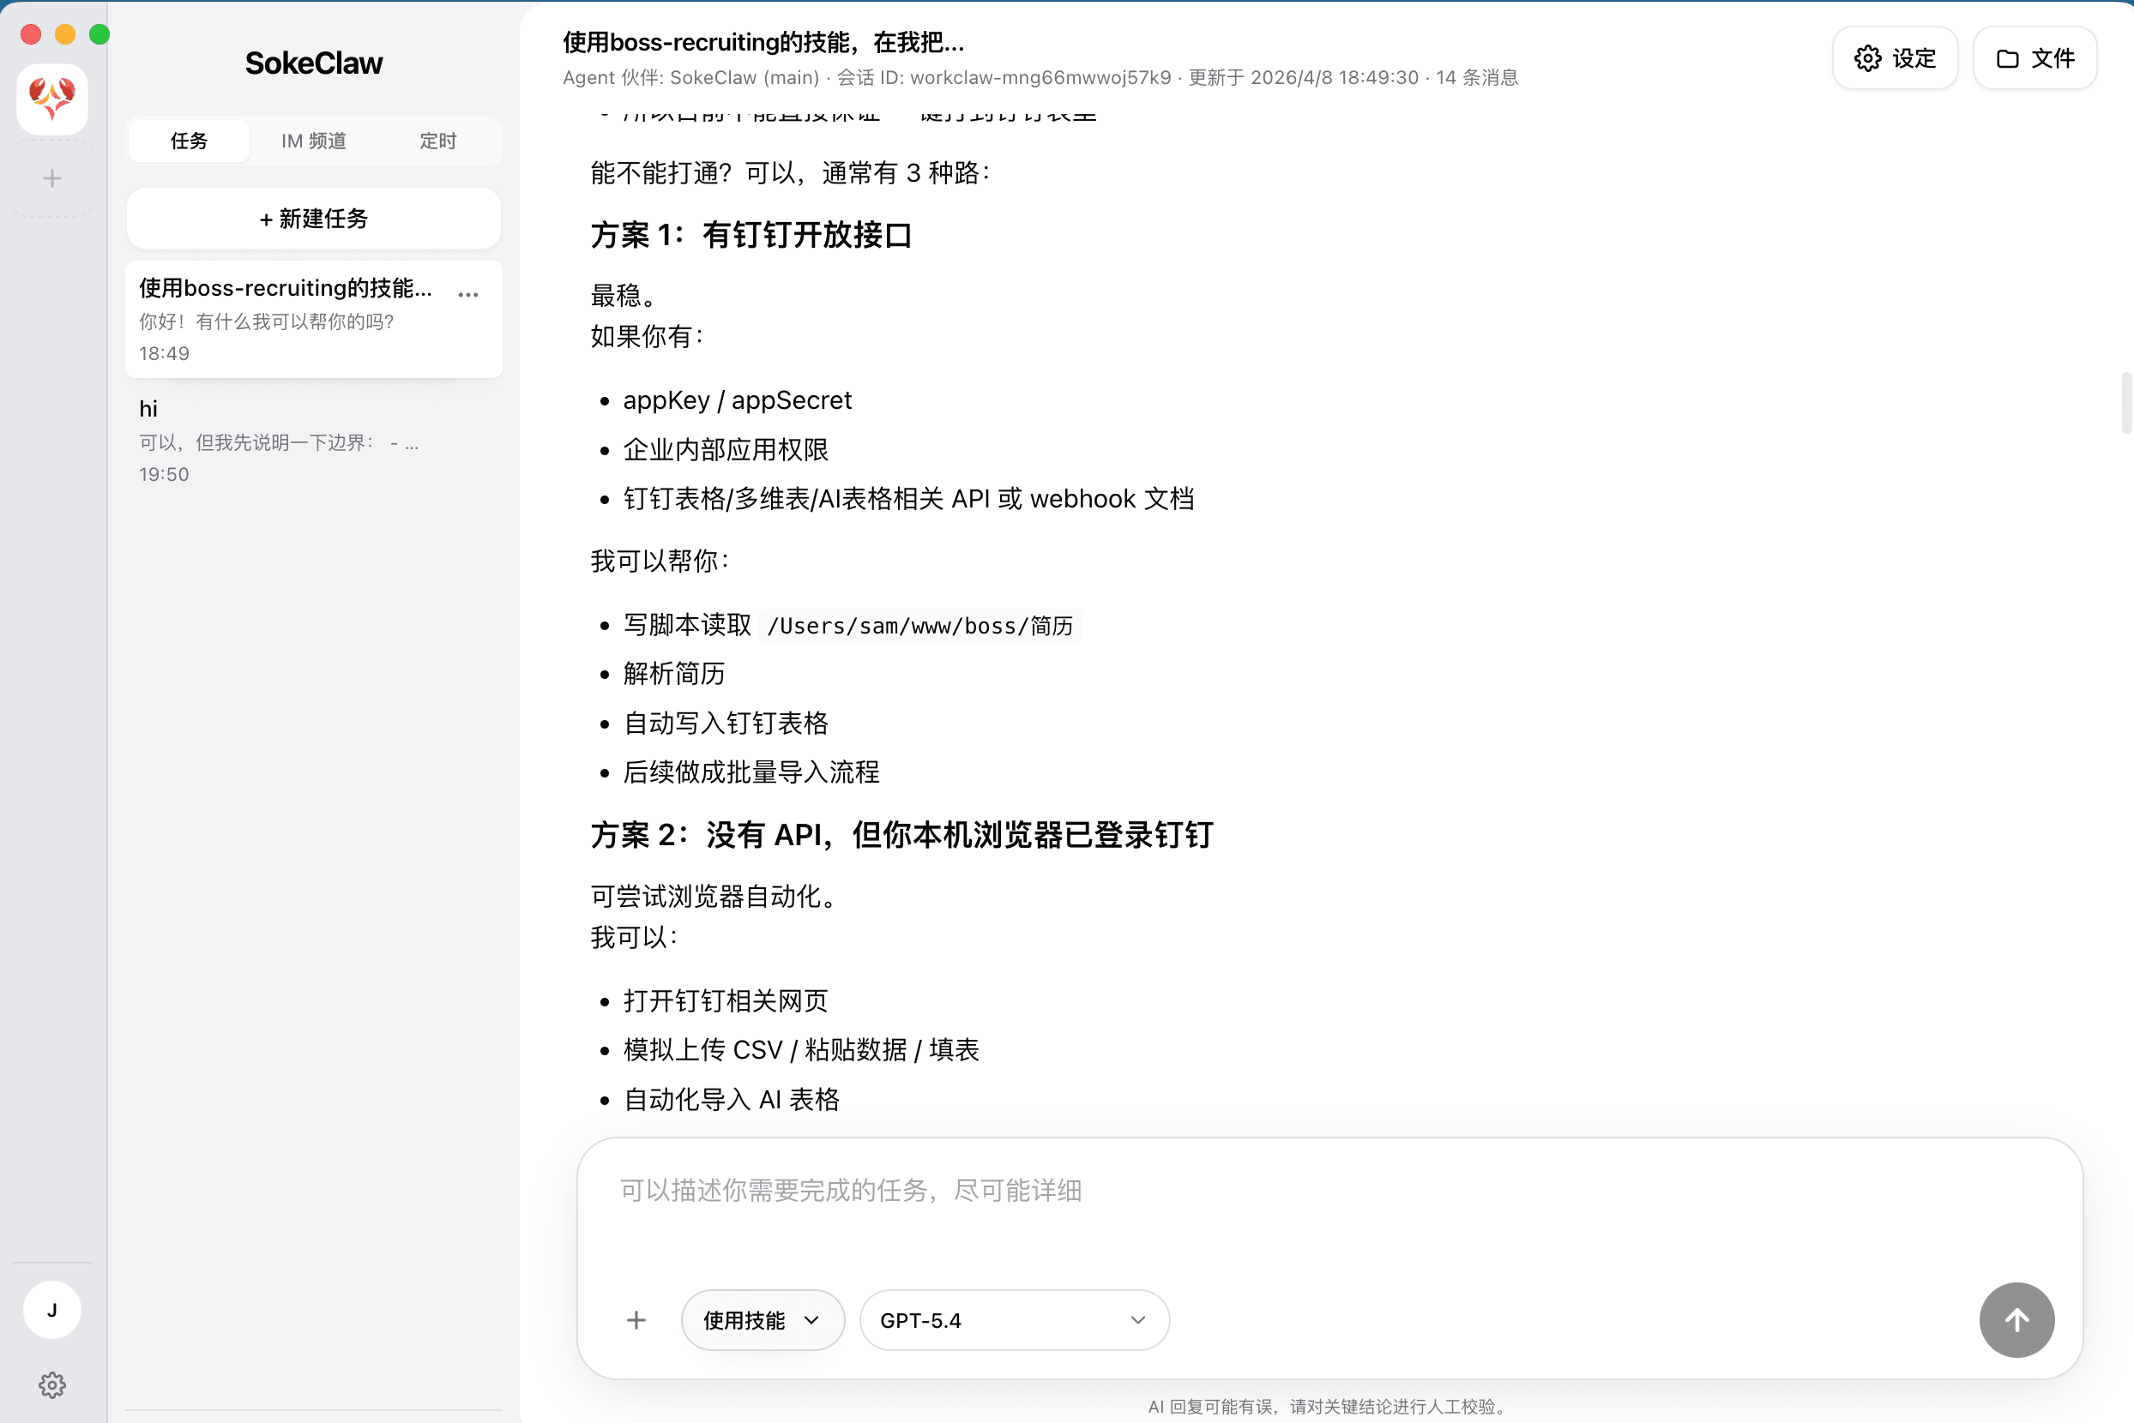The image size is (2134, 1423).
Task: Click the dashed plus icon below the logo
Action: (x=51, y=178)
